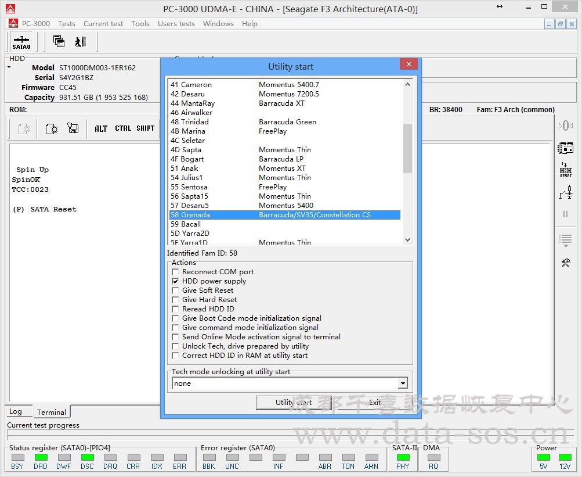Toggle the ALT key button
The width and height of the screenshot is (582, 477).
point(101,128)
